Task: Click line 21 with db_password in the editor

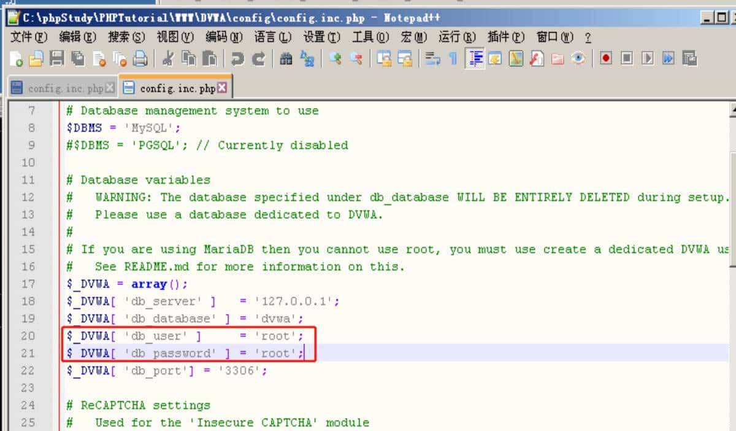Action: [x=184, y=353]
